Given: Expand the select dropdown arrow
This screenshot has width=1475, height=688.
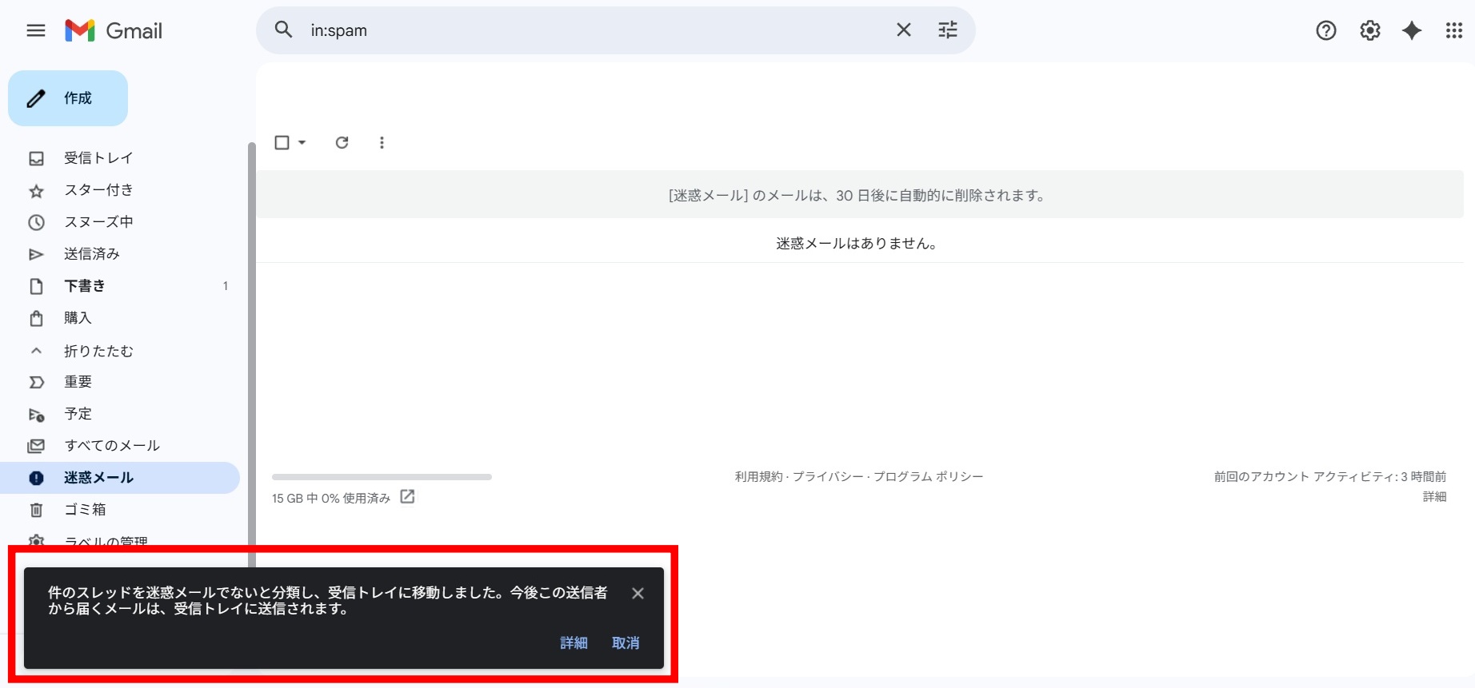Looking at the screenshot, I should point(302,142).
